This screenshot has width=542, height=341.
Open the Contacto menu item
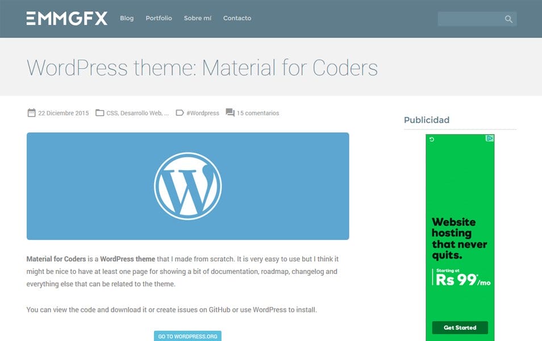click(237, 18)
